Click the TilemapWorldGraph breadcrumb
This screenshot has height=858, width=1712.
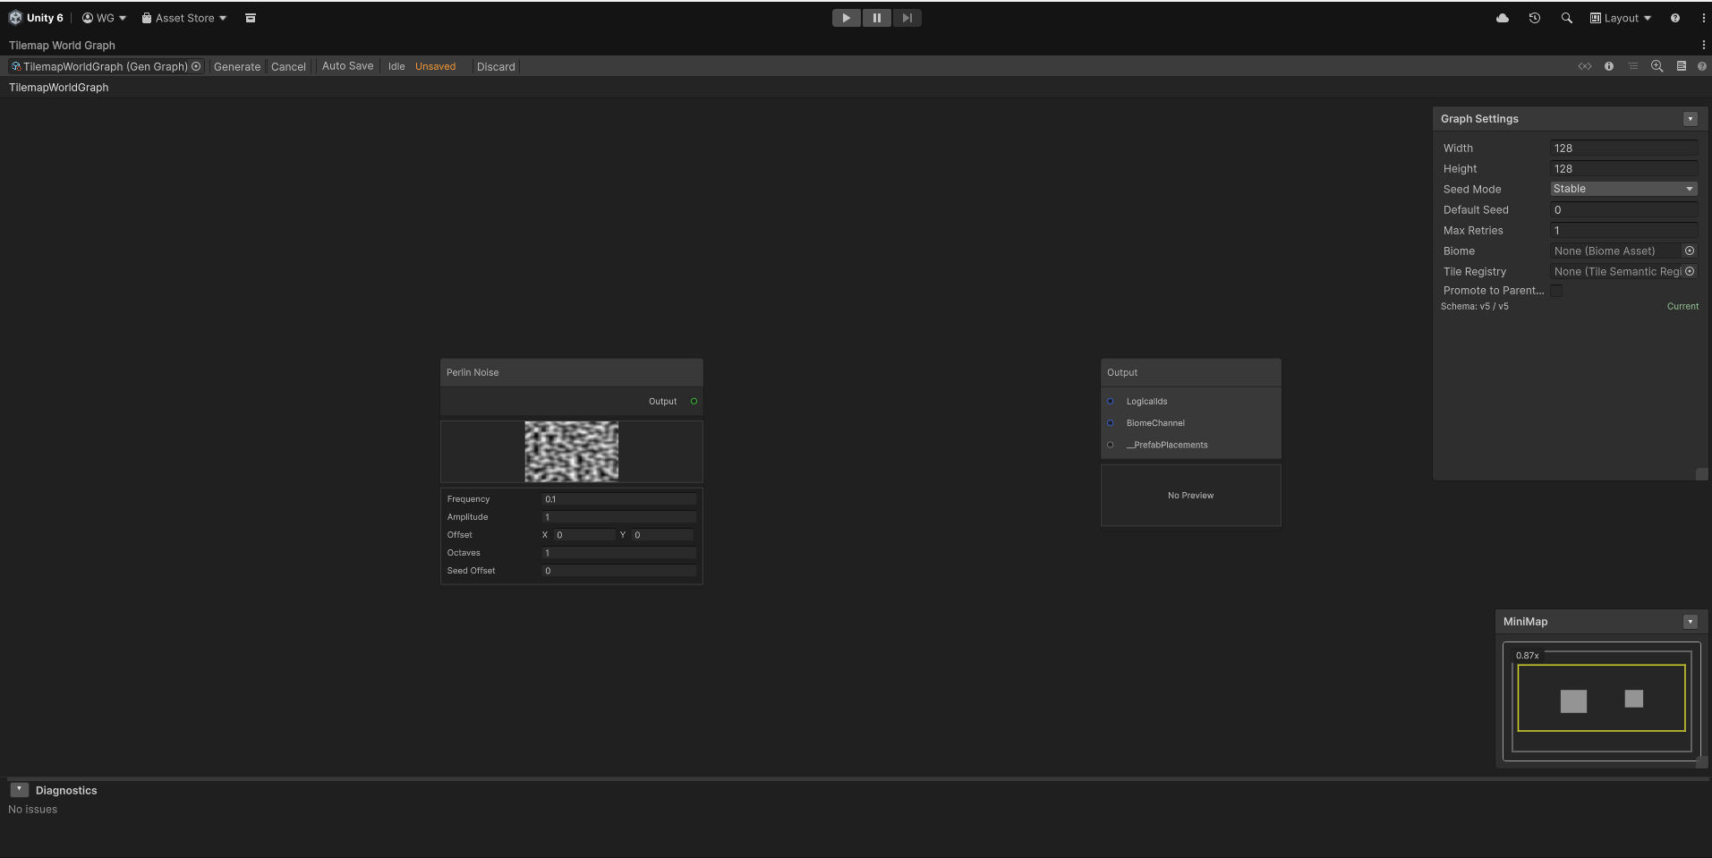click(x=59, y=87)
